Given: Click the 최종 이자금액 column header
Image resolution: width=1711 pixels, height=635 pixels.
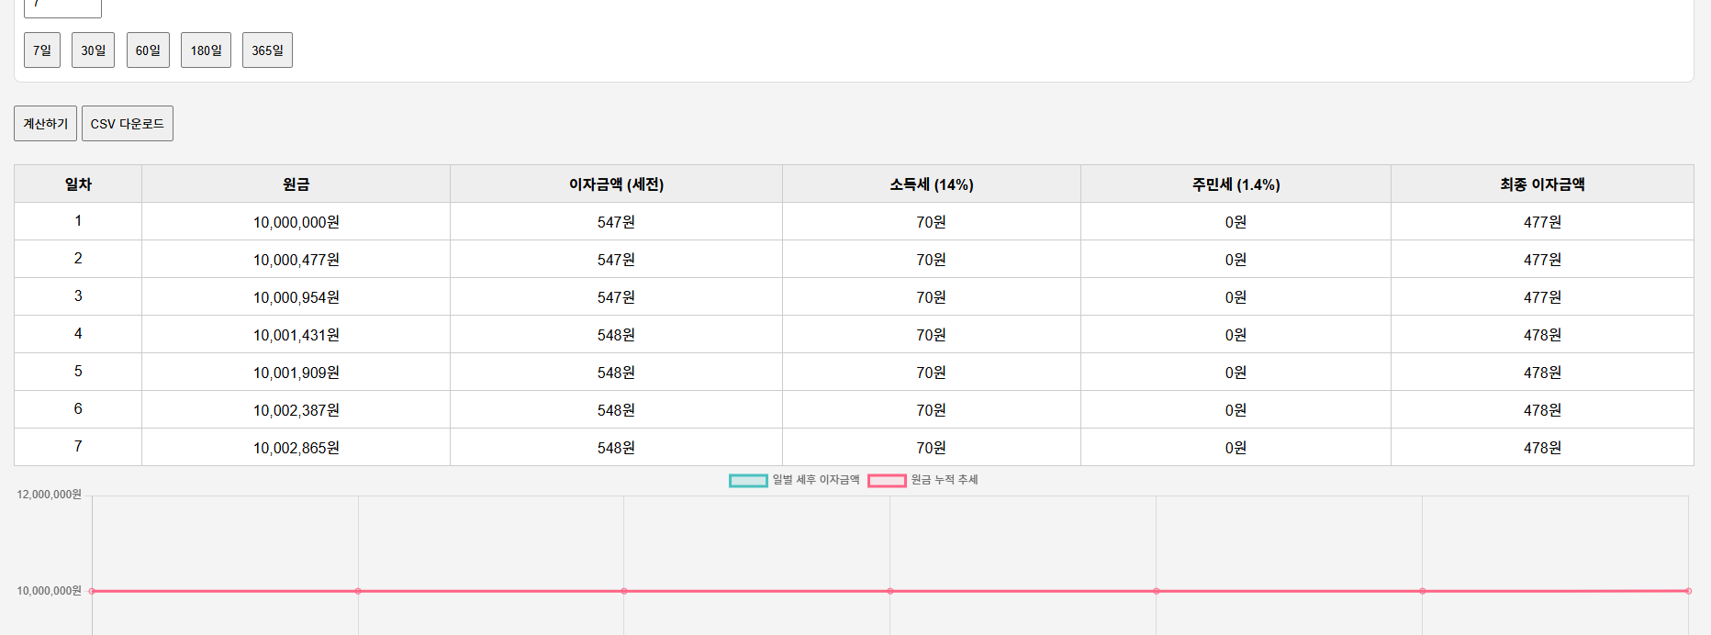Looking at the screenshot, I should (1542, 184).
